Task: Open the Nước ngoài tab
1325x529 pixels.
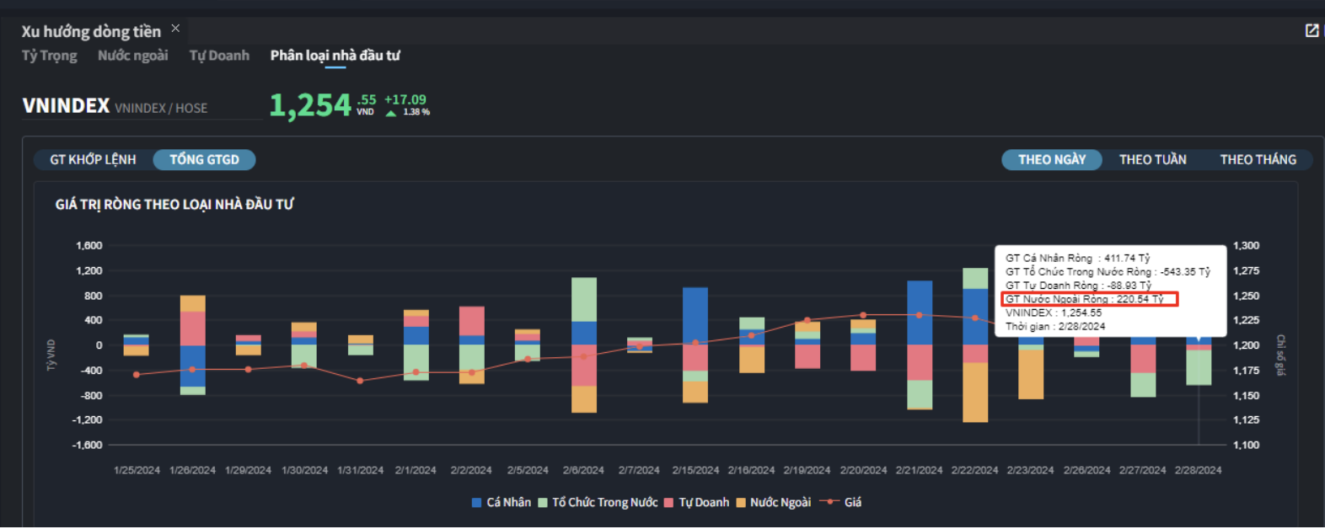Action: 132,56
